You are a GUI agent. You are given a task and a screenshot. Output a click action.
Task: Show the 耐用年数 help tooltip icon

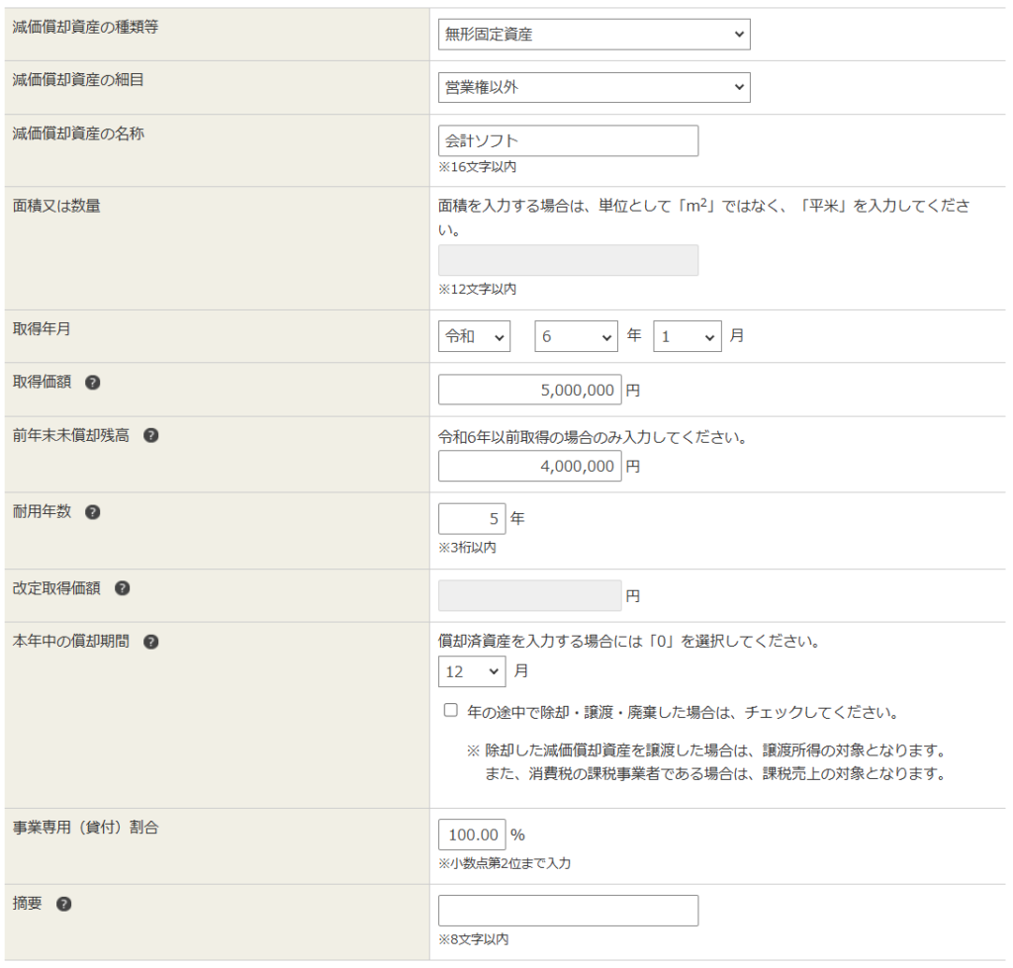[92, 512]
